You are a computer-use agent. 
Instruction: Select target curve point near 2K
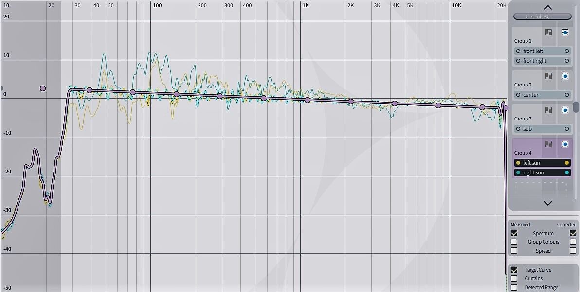[351, 101]
